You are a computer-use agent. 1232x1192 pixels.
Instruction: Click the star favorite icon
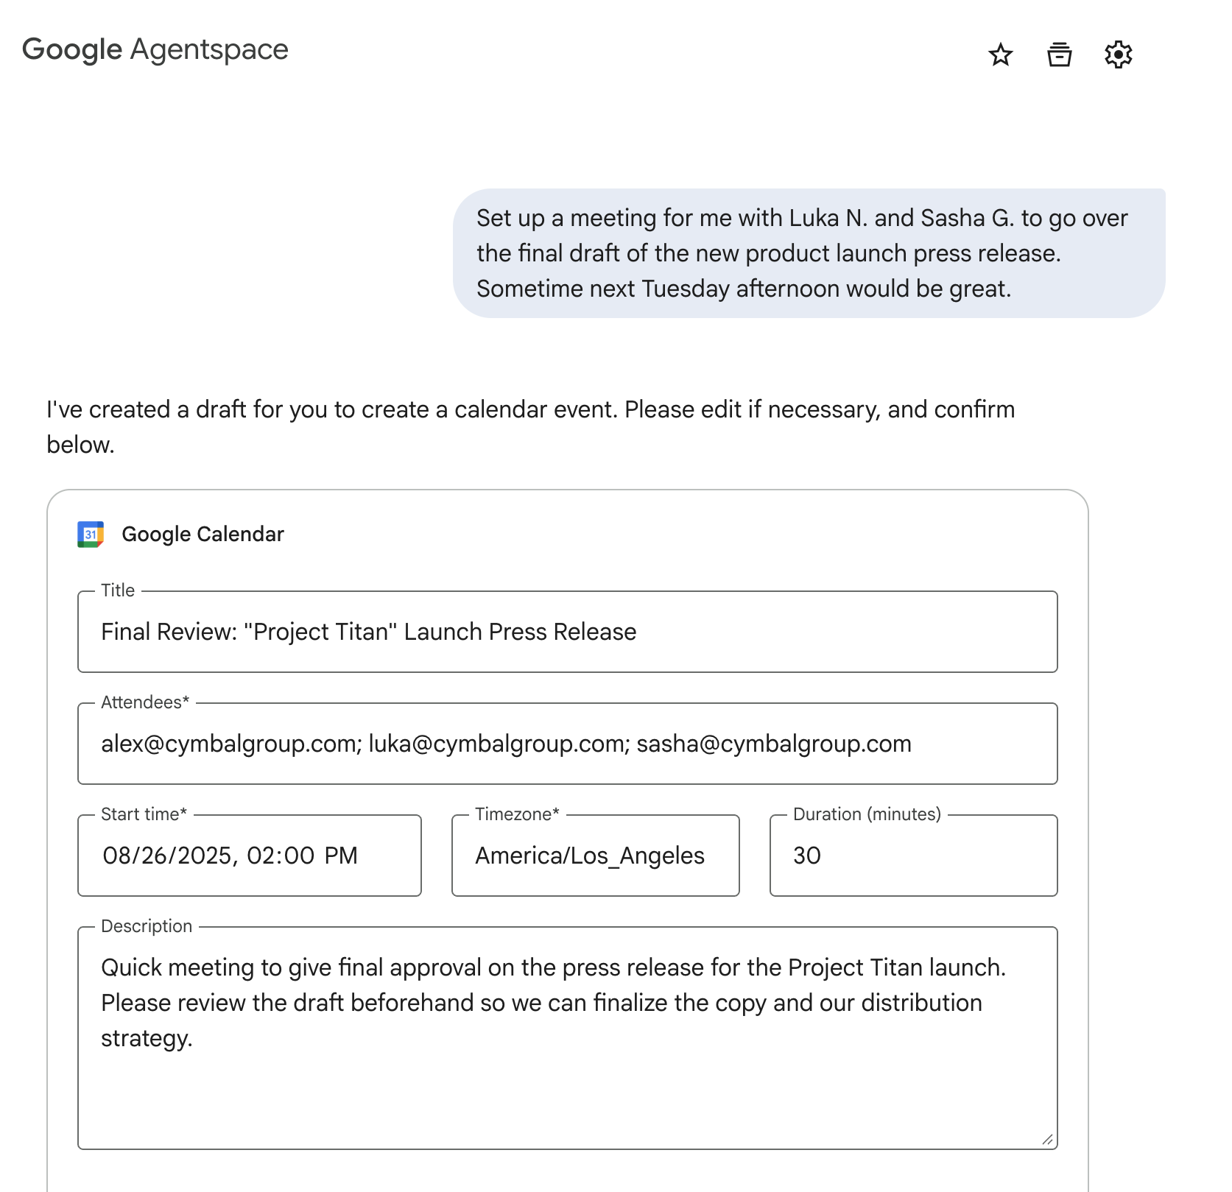click(1000, 54)
